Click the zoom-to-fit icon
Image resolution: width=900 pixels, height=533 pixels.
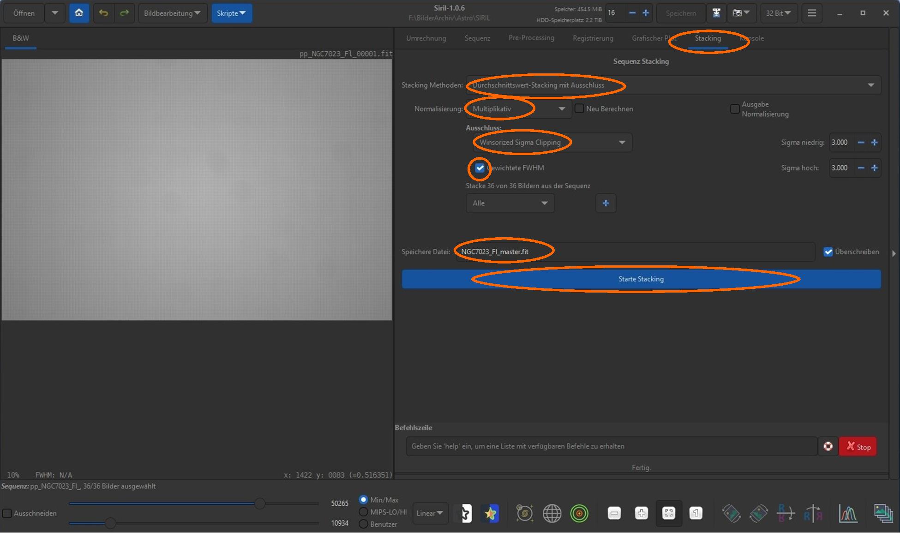tap(668, 513)
